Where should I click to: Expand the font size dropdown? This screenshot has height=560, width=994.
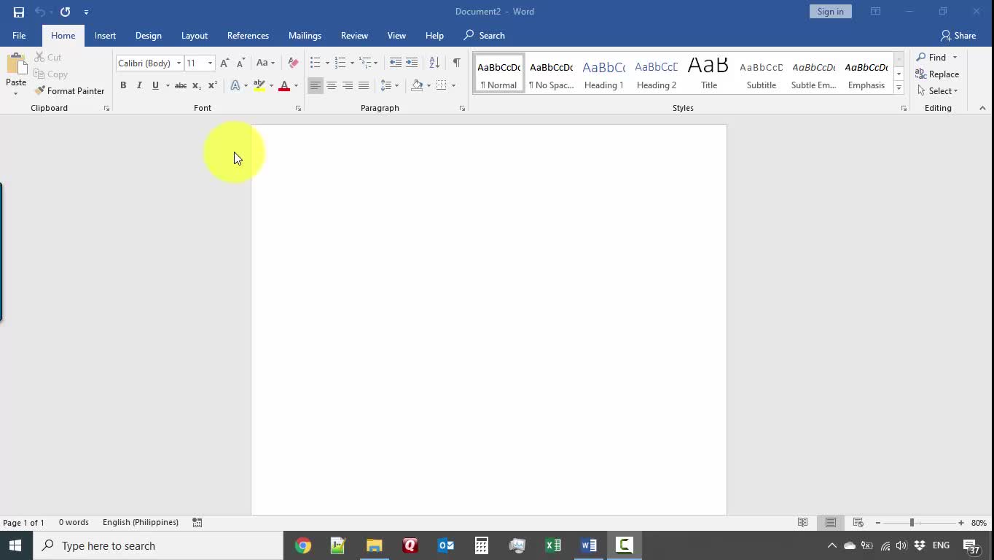[210, 63]
